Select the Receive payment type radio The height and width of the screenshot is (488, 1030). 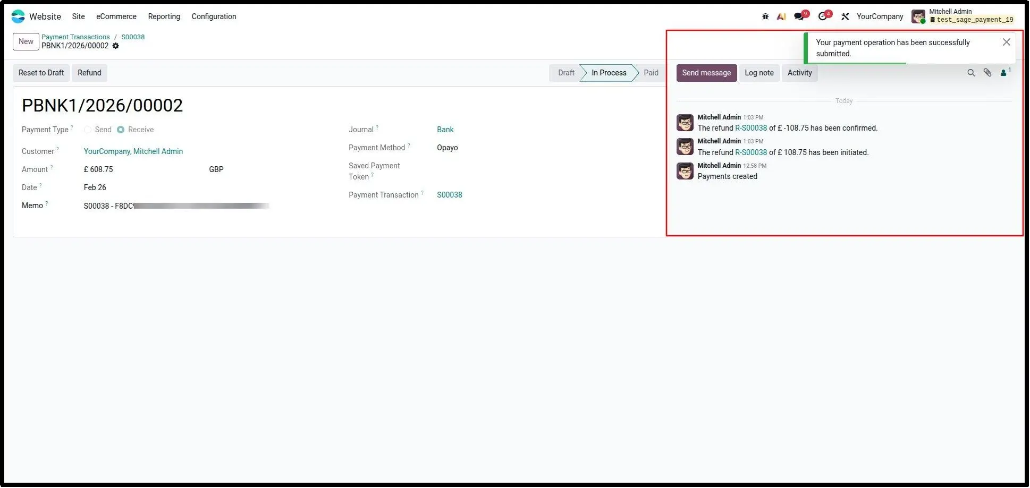click(x=121, y=130)
